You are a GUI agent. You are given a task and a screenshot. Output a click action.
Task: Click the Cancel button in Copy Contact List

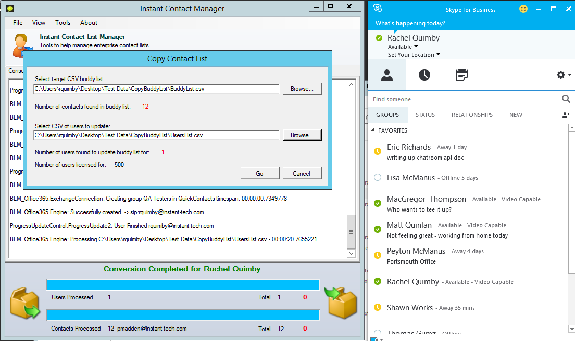click(302, 174)
